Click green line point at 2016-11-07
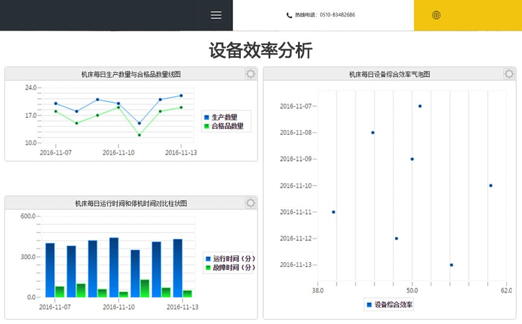Screen dimensions: 522x324 click(55, 111)
